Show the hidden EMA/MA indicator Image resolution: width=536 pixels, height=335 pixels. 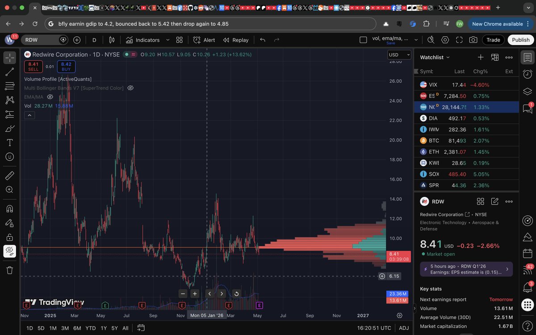tap(50, 97)
